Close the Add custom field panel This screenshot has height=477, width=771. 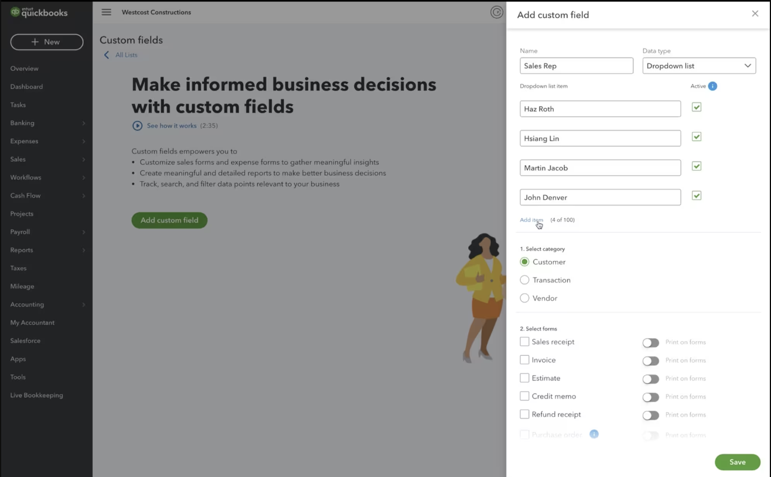point(755,13)
